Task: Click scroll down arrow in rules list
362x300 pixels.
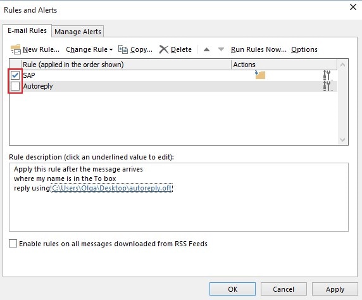Action: (x=342, y=140)
